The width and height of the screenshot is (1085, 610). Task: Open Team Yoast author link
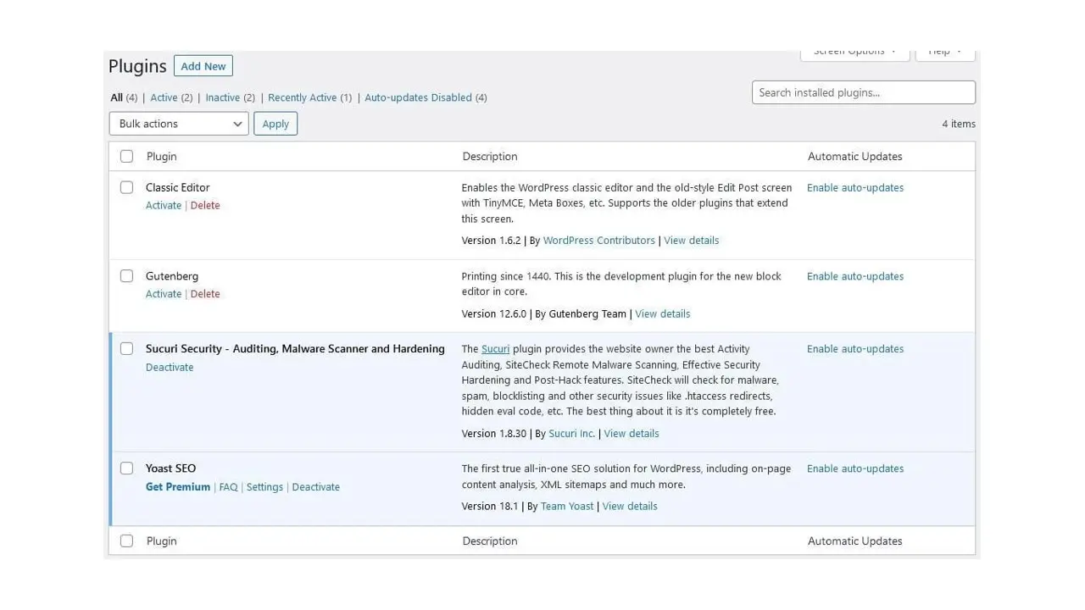(567, 507)
